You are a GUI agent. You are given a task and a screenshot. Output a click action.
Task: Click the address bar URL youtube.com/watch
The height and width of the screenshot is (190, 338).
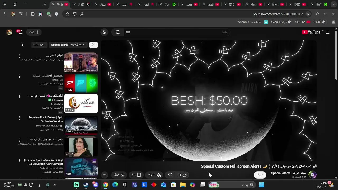[x=278, y=14]
